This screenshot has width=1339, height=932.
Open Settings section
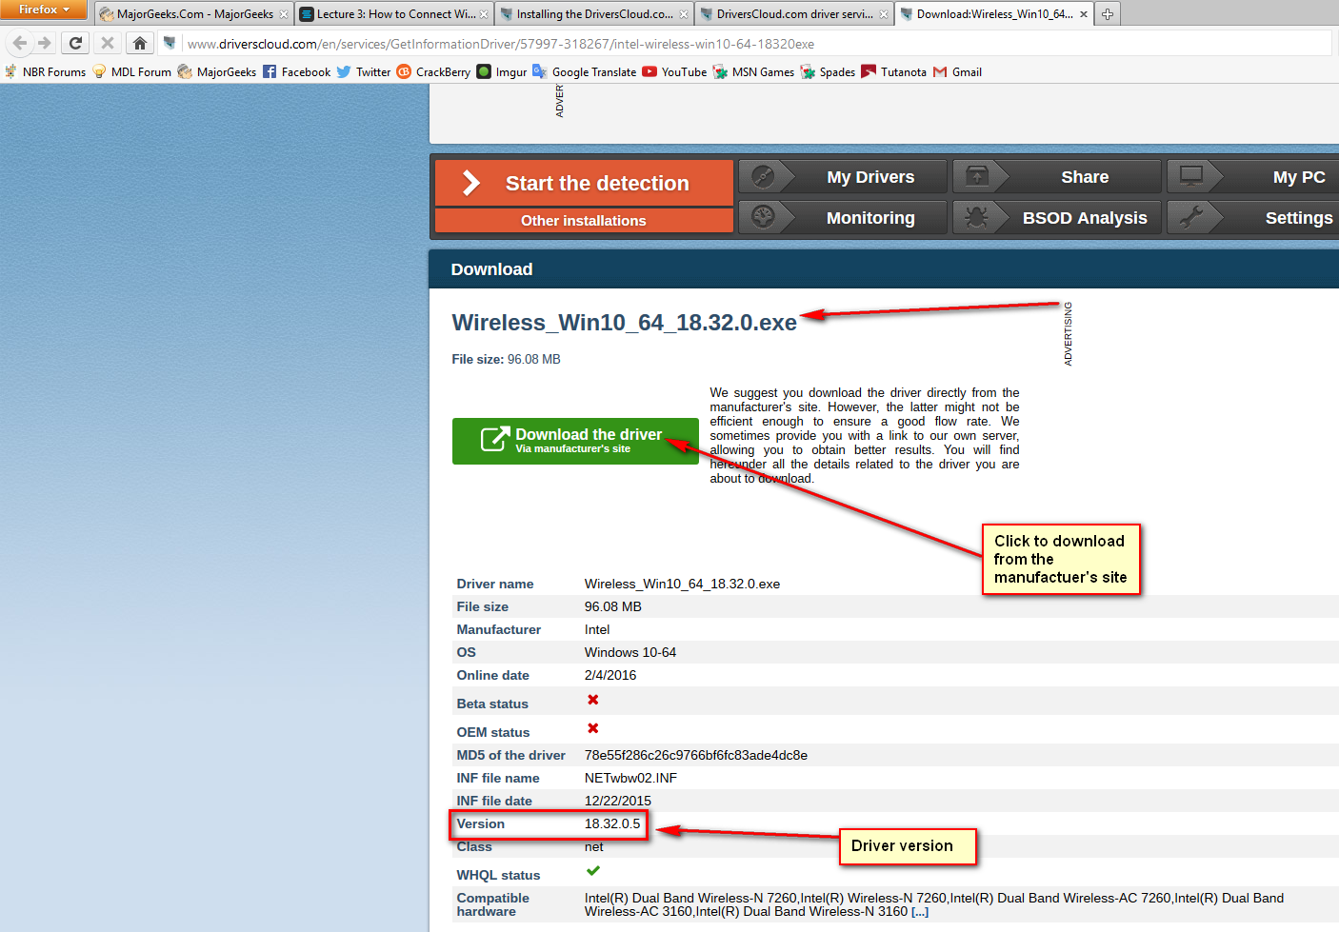(x=1253, y=218)
